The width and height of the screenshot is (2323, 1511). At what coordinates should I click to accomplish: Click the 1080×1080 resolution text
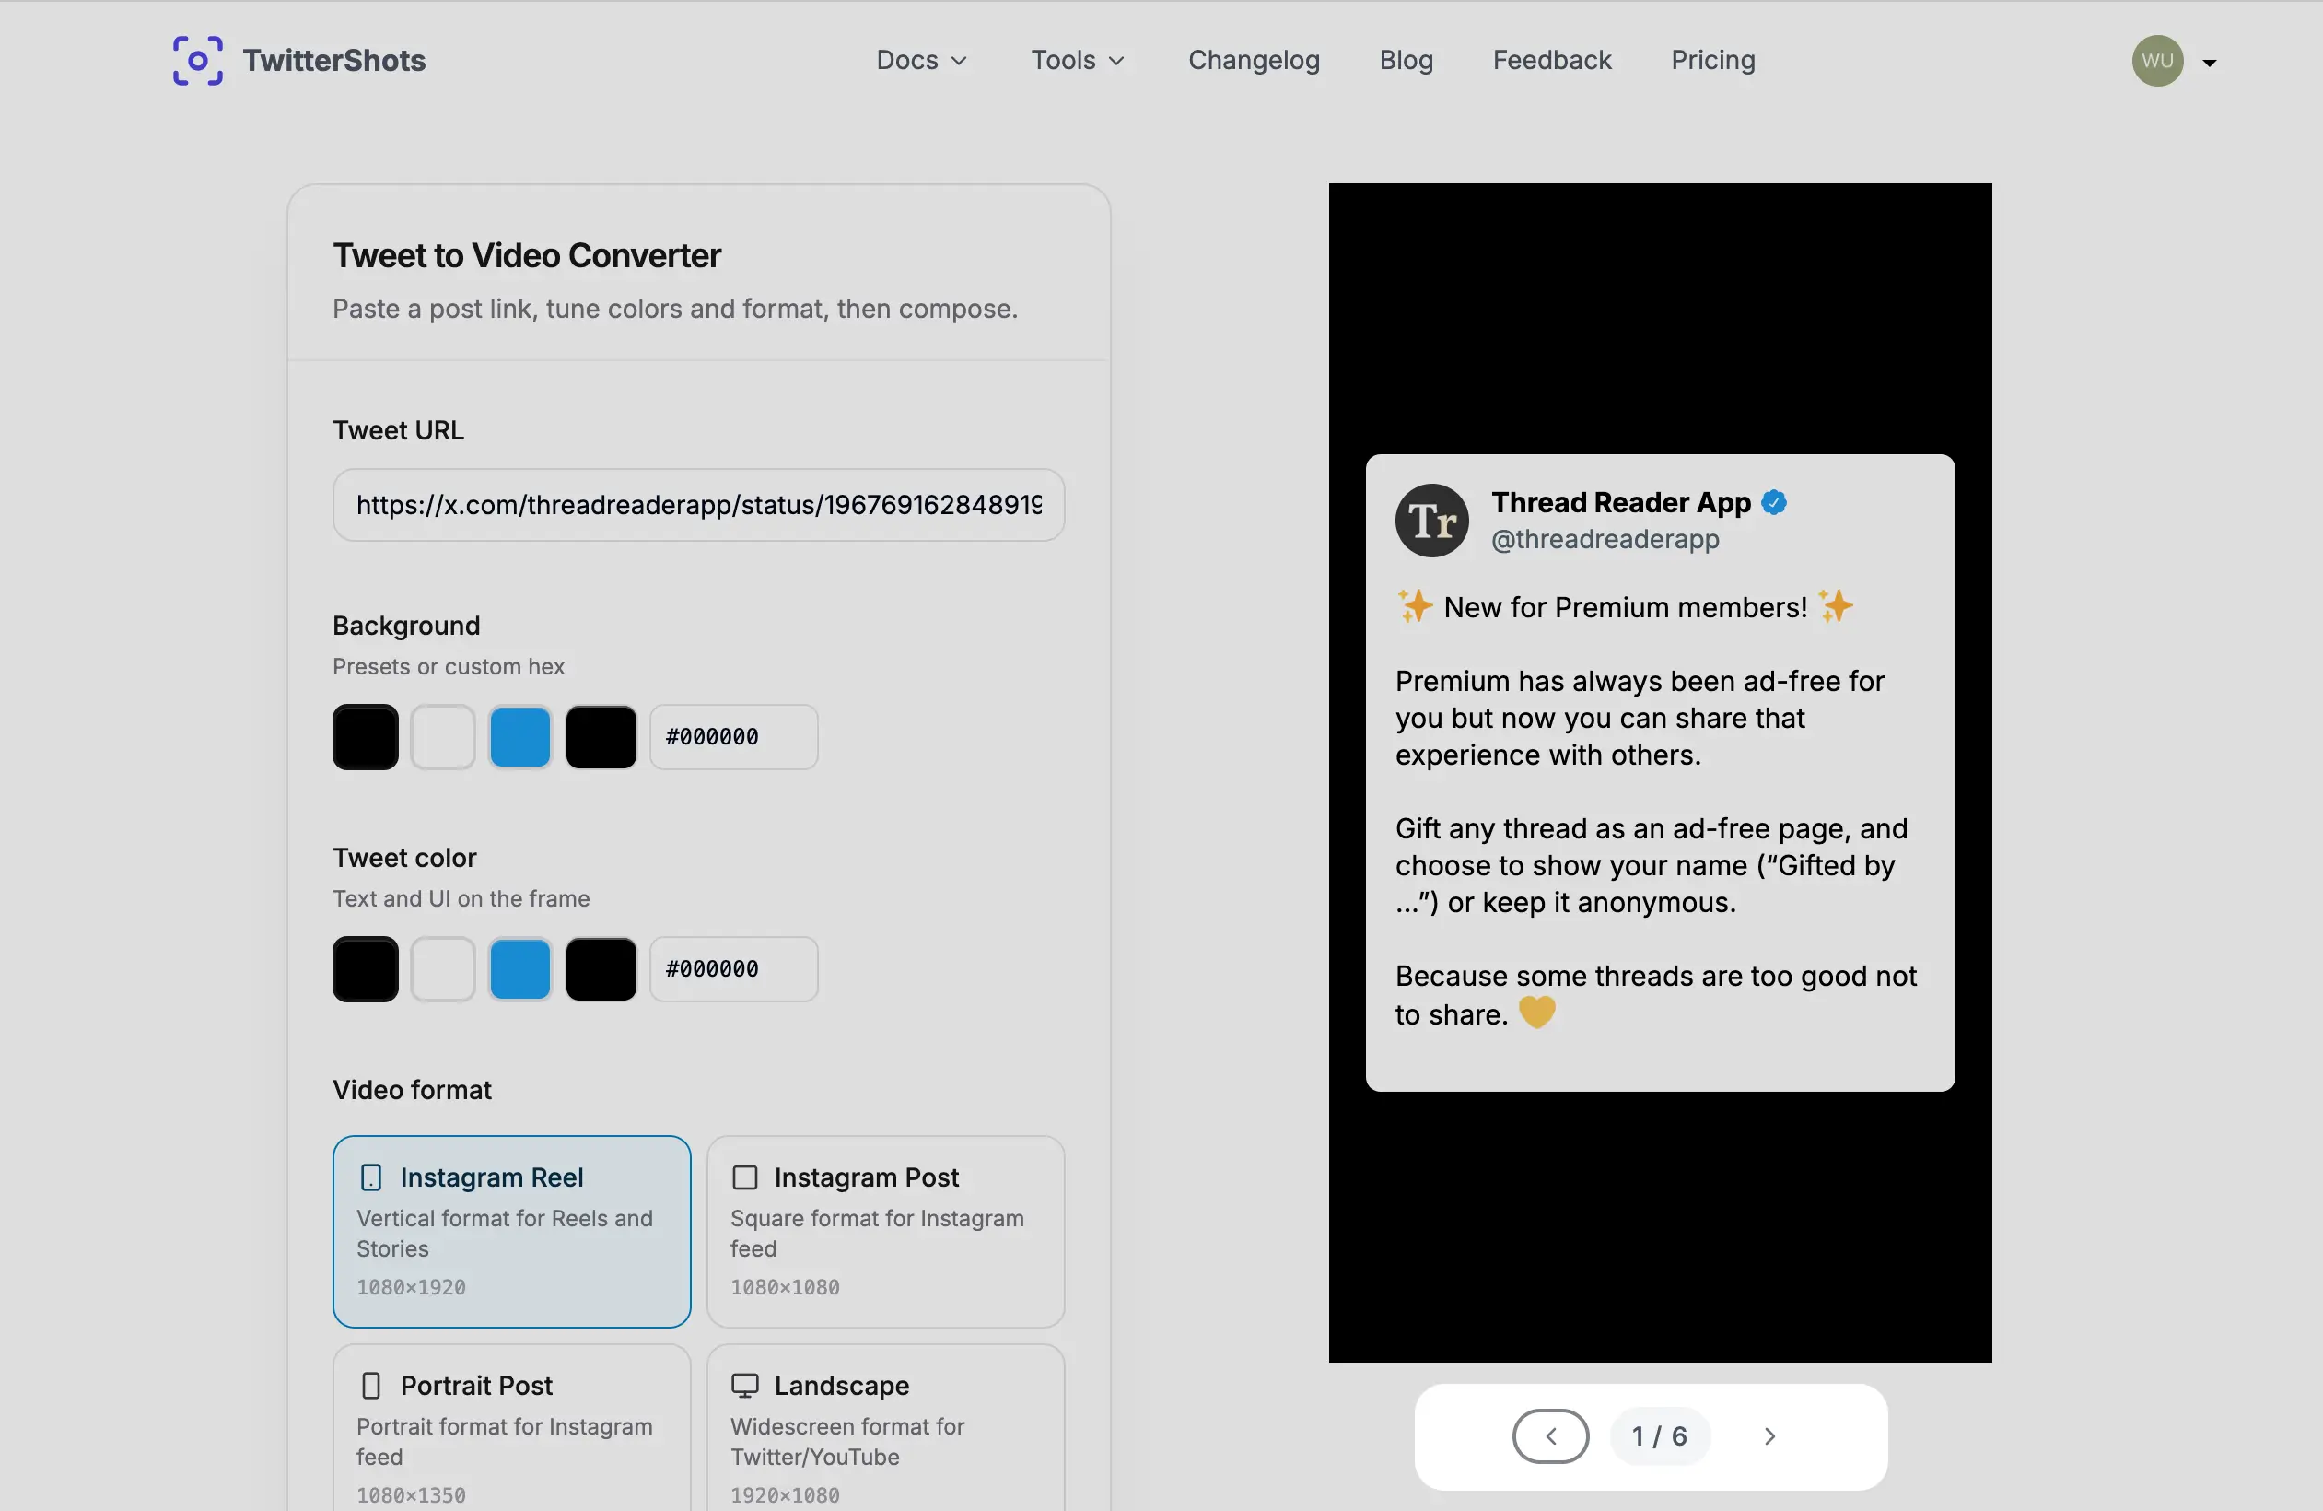(785, 1287)
